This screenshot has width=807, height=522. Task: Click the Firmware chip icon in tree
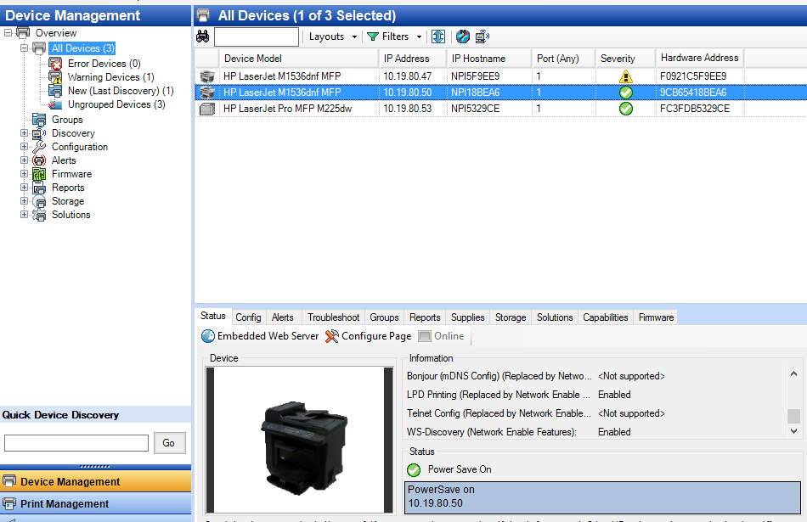39,174
